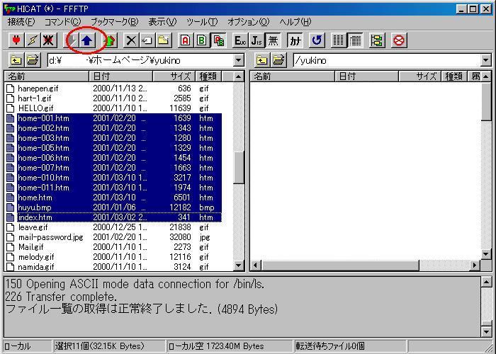Toggle EUC kanji code conversion
The image size is (496, 354).
click(239, 40)
